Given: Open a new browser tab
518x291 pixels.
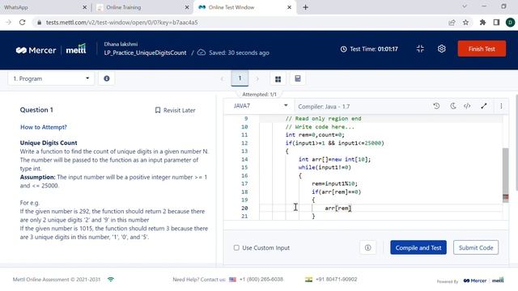Looking at the screenshot, I should coord(305,7).
